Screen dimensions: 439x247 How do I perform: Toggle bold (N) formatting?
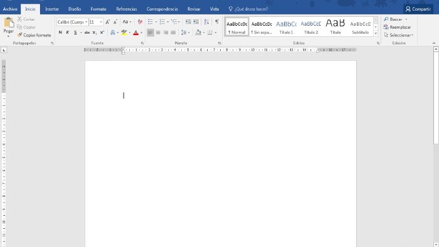click(x=60, y=33)
